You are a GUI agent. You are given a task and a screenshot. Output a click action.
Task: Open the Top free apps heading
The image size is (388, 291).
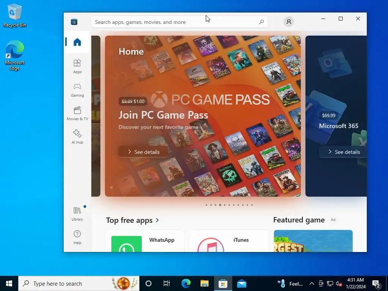pos(129,220)
